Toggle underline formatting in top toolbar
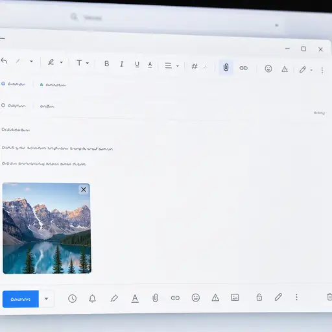 [137, 64]
